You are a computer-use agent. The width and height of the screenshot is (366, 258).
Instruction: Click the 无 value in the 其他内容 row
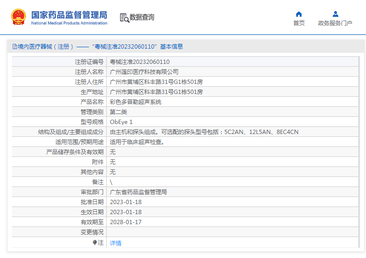point(112,172)
